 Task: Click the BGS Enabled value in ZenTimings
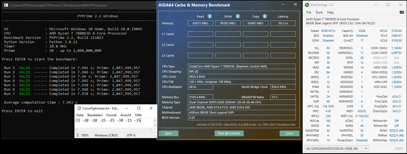point(328,36)
